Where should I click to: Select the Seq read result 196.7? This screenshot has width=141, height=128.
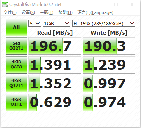(x=55, y=46)
